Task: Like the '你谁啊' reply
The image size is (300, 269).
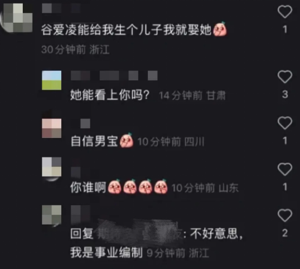Action: (x=285, y=169)
